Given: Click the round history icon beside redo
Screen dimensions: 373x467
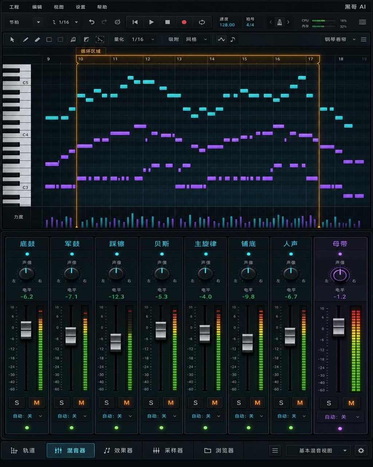Looking at the screenshot, I should point(117,22).
